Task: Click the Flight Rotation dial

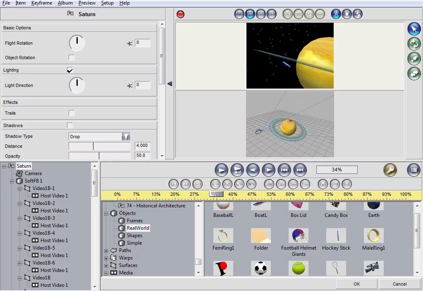Action: tap(77, 43)
